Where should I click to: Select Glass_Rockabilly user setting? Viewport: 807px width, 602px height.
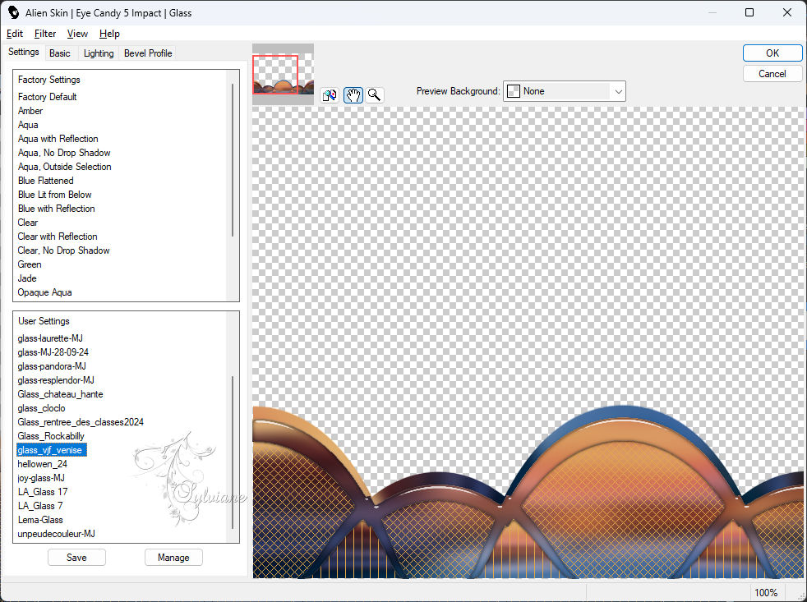pos(51,436)
